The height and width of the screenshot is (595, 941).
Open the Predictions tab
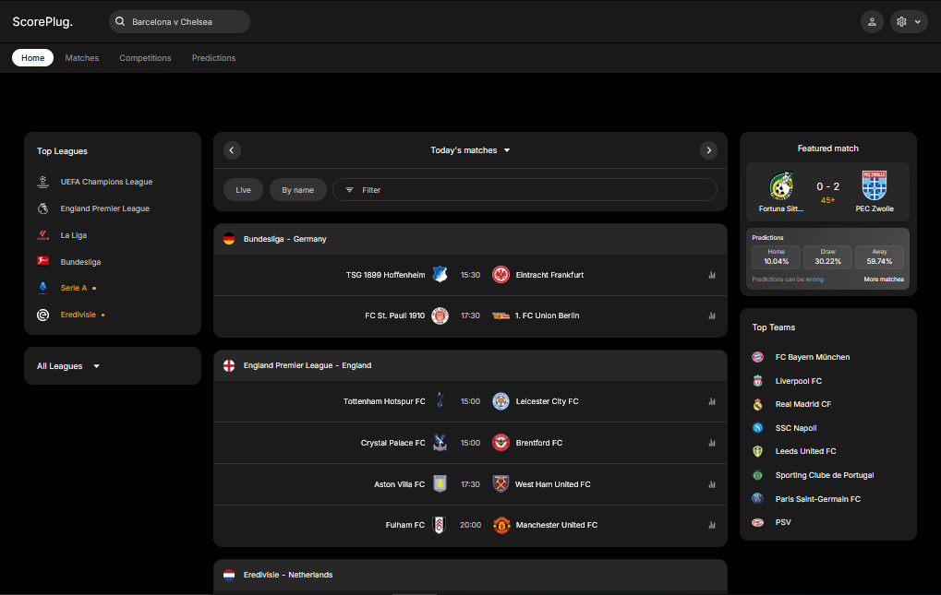(213, 58)
